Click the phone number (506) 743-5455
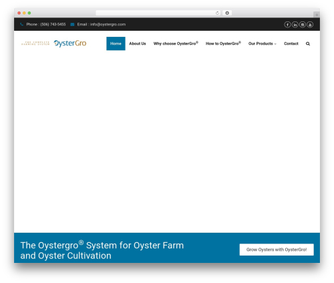The image size is (334, 283). coord(53,24)
